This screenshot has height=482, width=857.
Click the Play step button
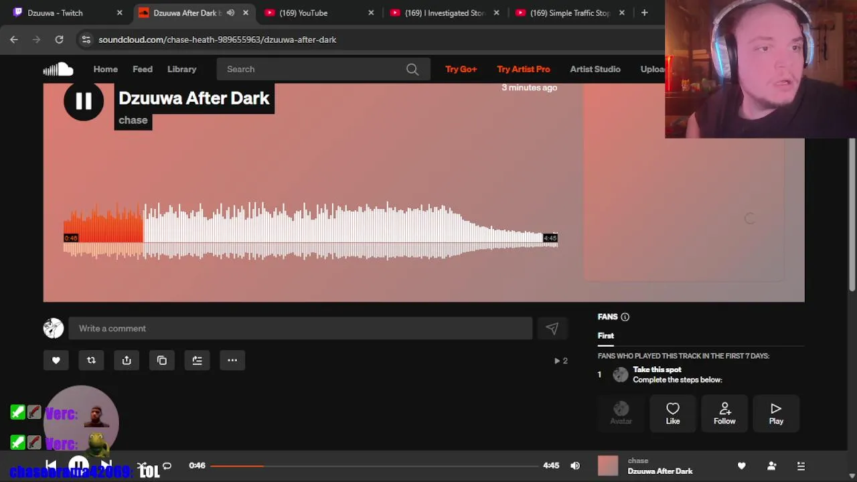(x=776, y=414)
